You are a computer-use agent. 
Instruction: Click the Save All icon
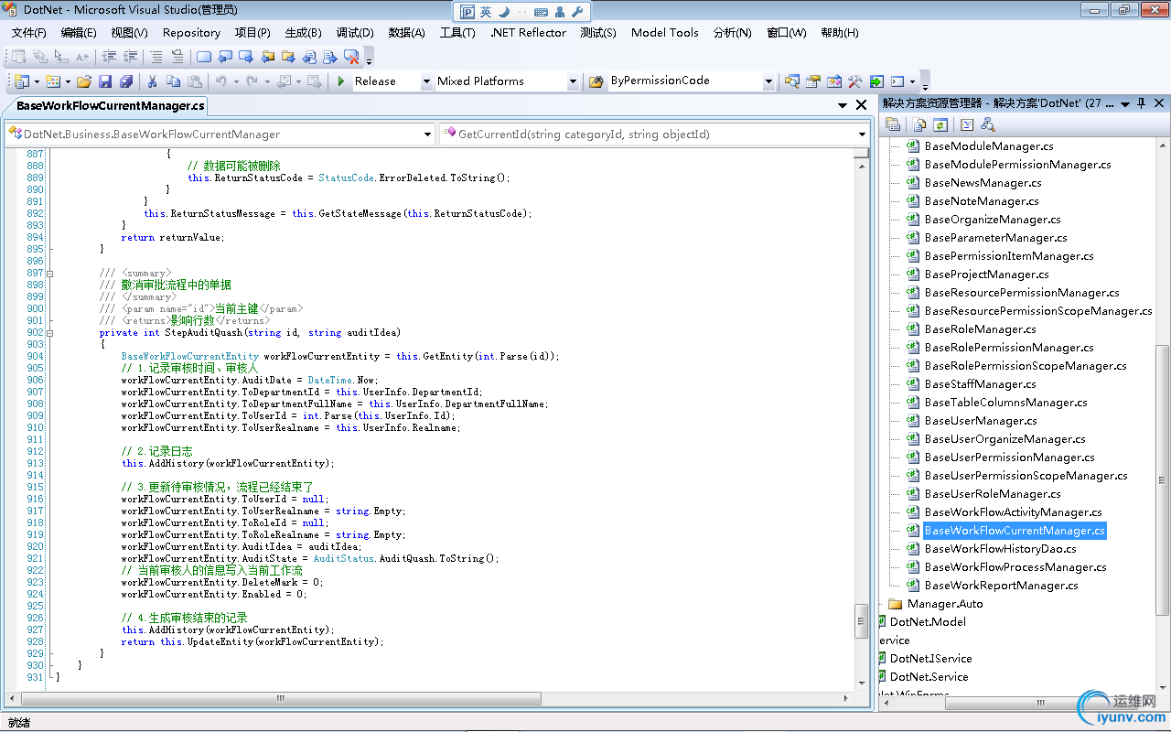click(x=126, y=81)
